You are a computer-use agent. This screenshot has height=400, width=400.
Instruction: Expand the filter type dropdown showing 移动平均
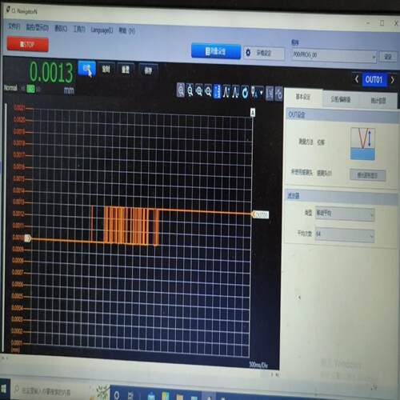(x=345, y=214)
